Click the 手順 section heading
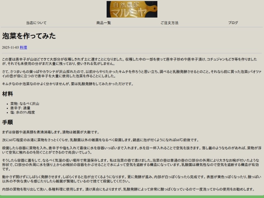This screenshot has width=264, height=198. click(7, 122)
